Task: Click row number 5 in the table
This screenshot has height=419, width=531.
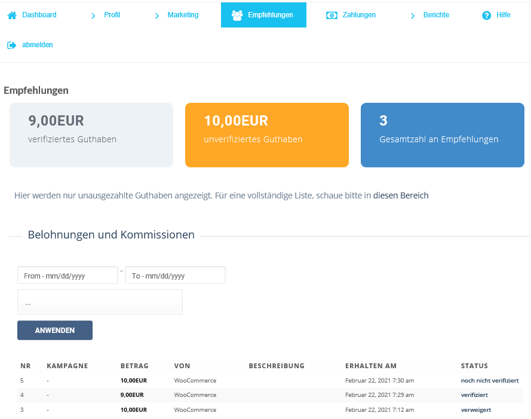Action: (x=22, y=381)
